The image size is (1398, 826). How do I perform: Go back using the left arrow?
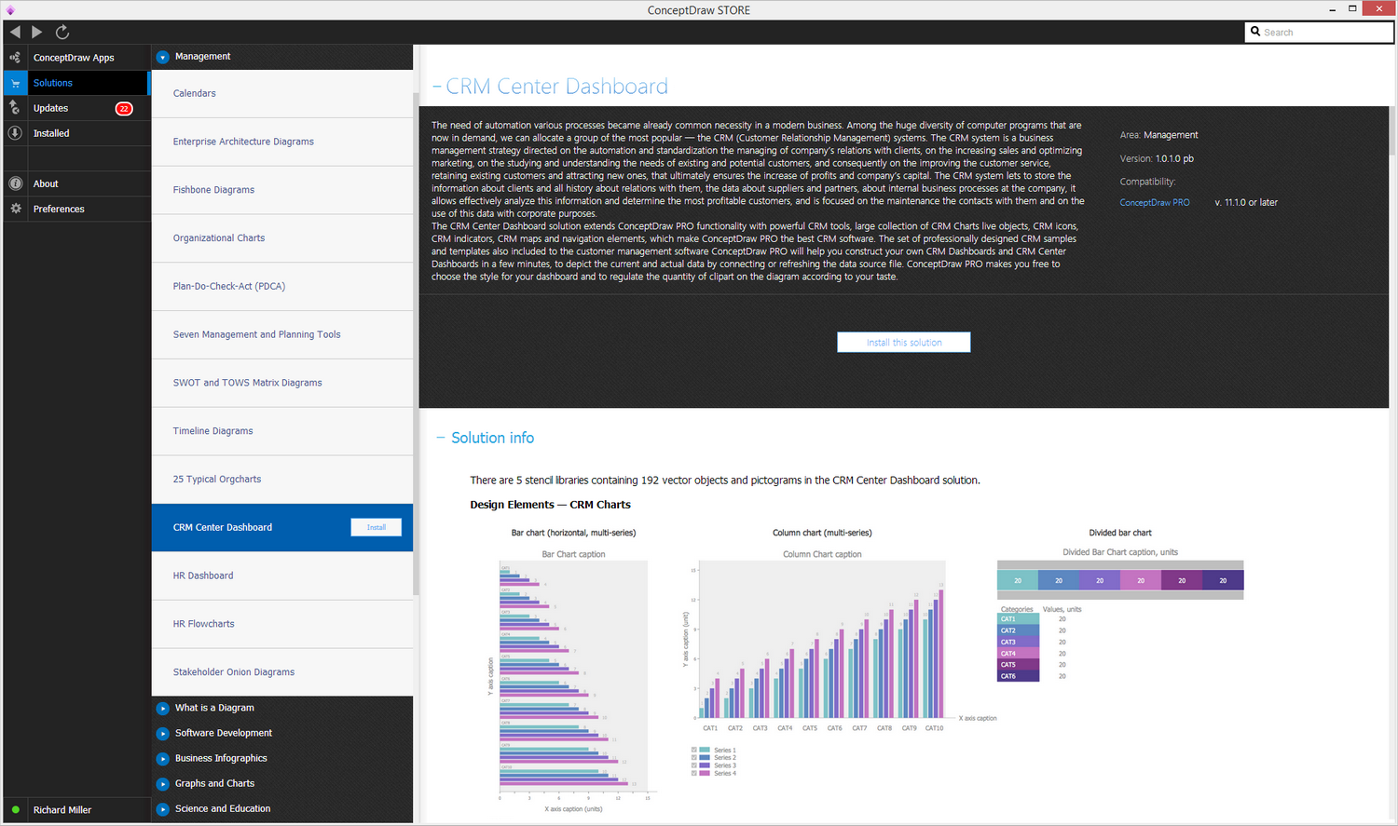pyautogui.click(x=15, y=32)
